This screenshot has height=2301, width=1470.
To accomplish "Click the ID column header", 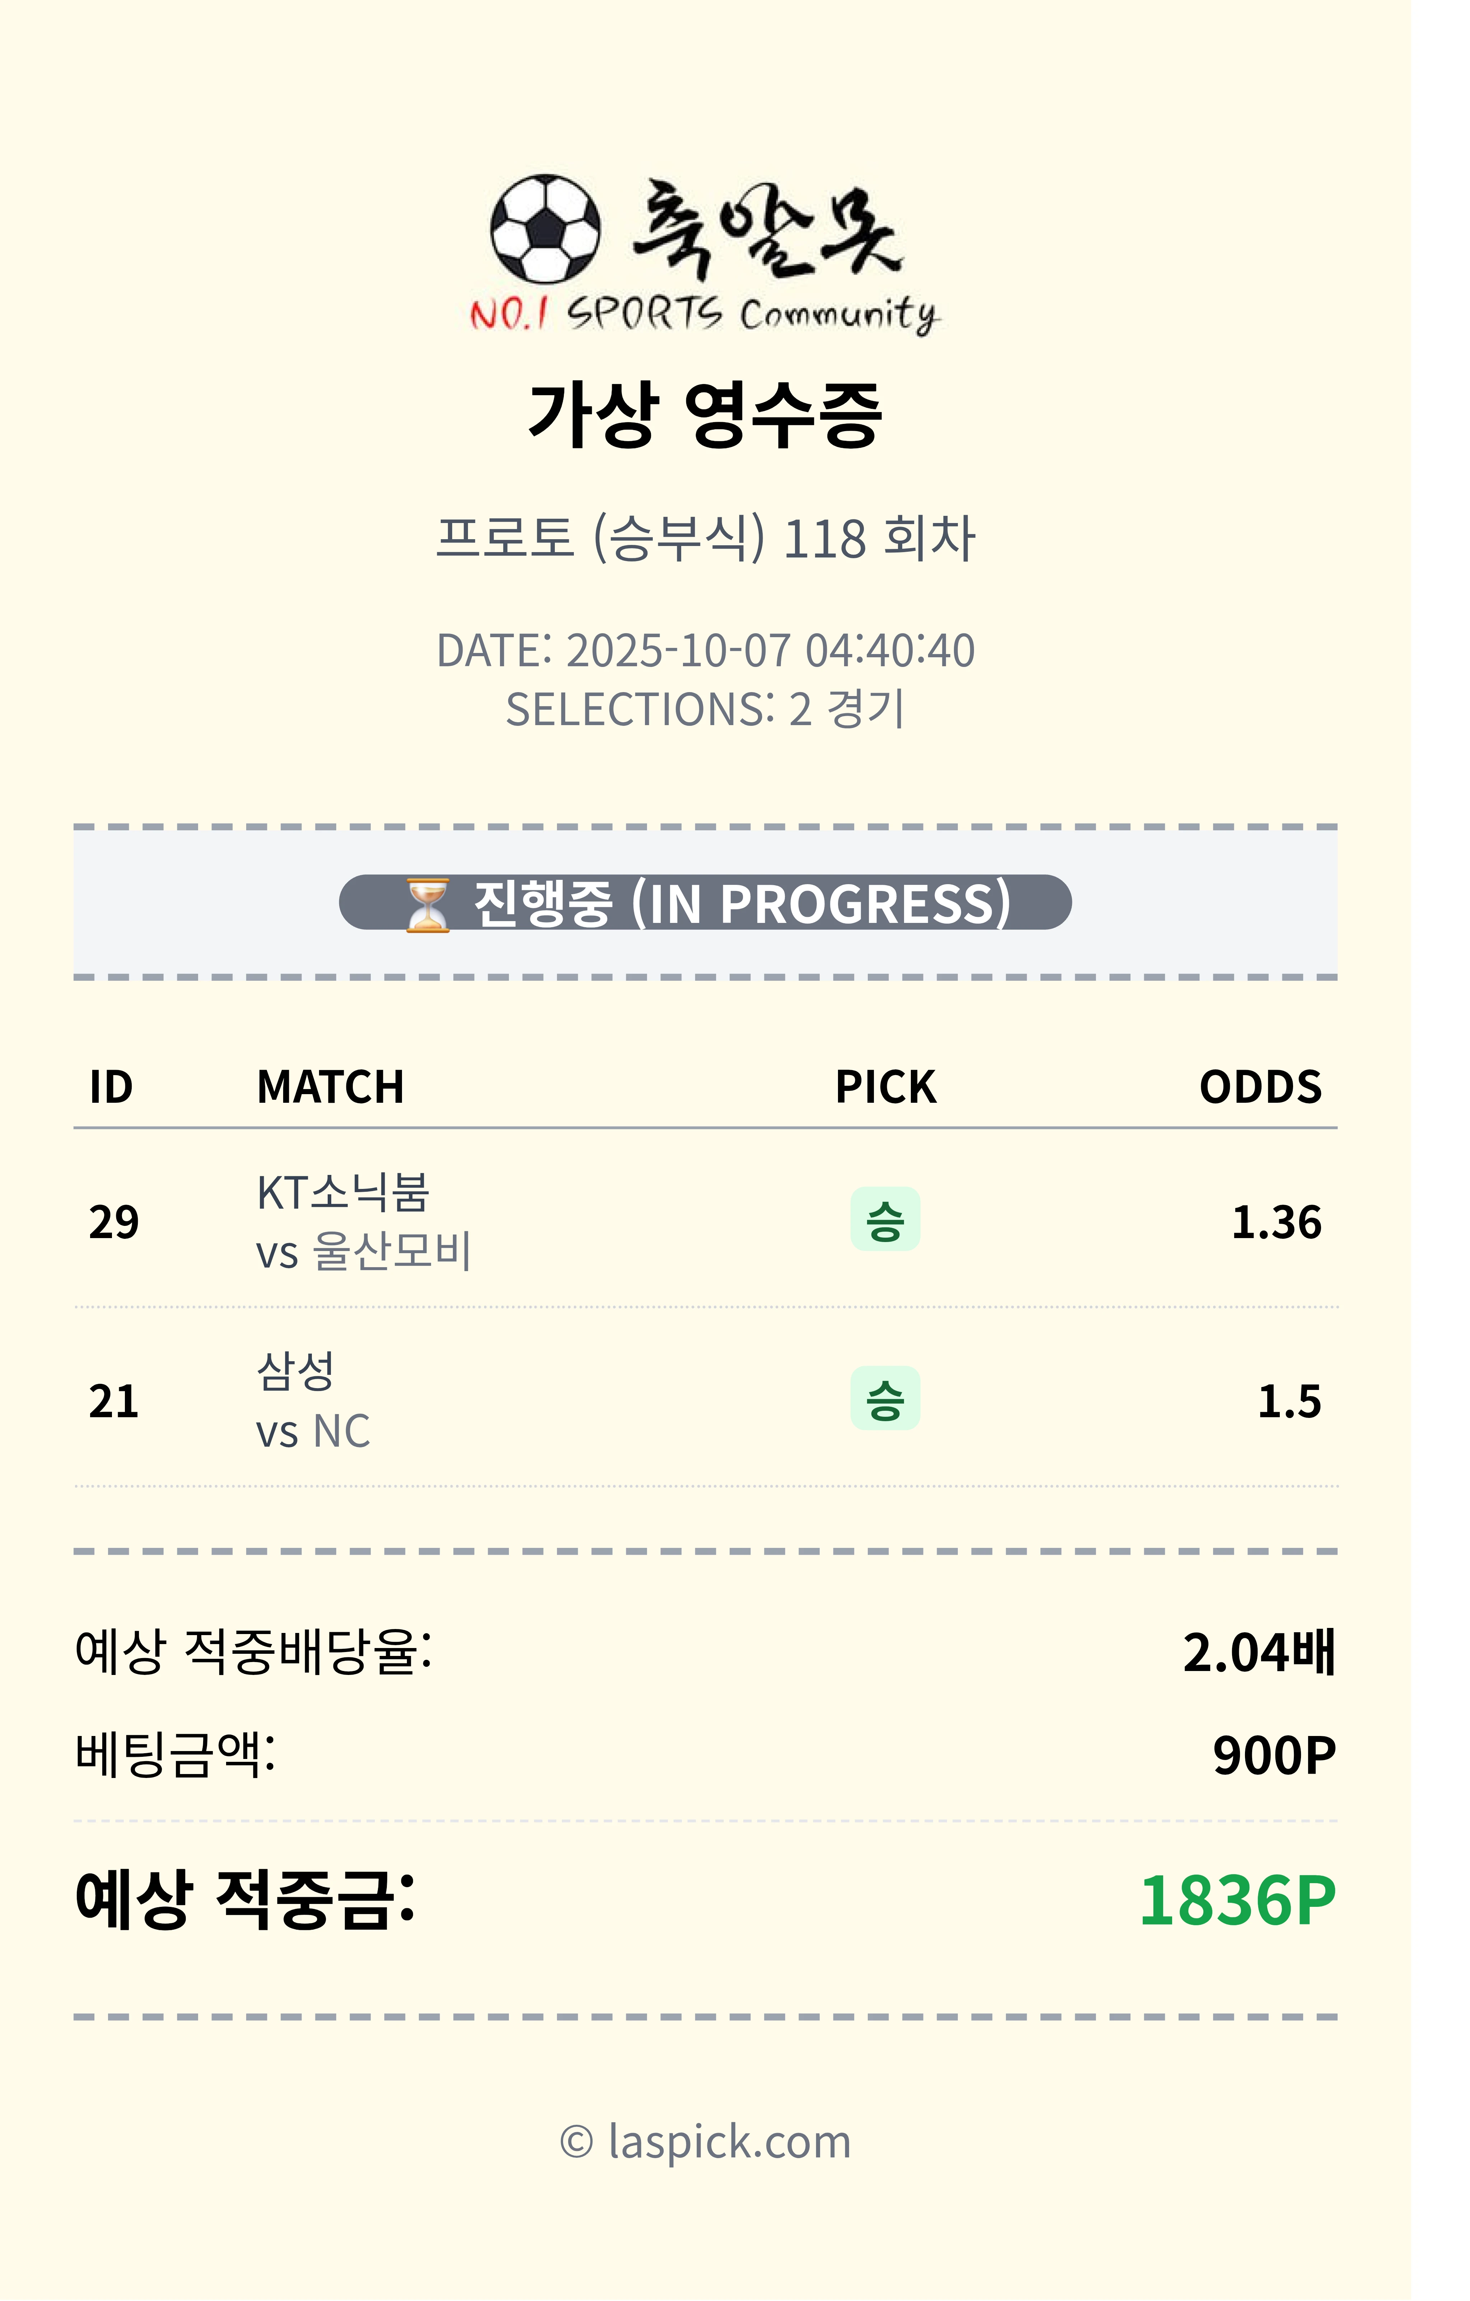I will 111,1087.
